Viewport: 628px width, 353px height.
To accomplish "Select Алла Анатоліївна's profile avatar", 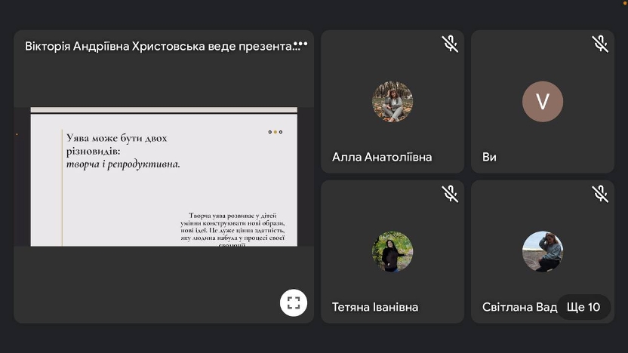I will point(392,102).
